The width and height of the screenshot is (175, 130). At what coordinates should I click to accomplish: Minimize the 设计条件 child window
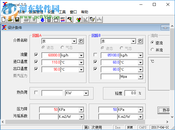(x=165, y=28)
